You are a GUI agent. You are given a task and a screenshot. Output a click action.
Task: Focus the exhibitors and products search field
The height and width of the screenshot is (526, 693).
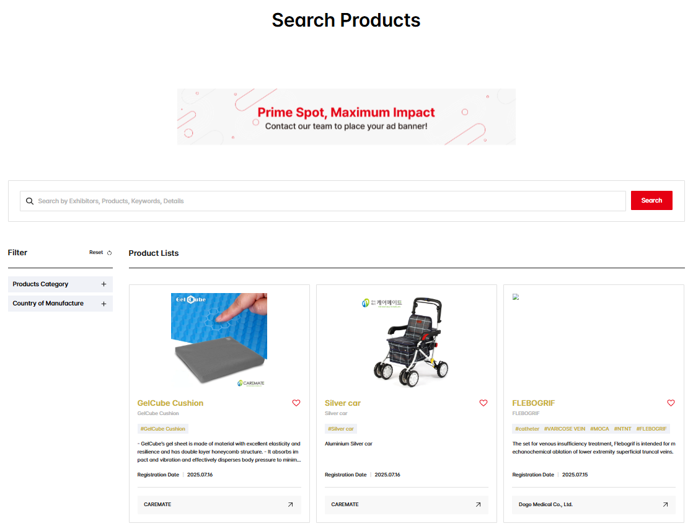click(322, 201)
